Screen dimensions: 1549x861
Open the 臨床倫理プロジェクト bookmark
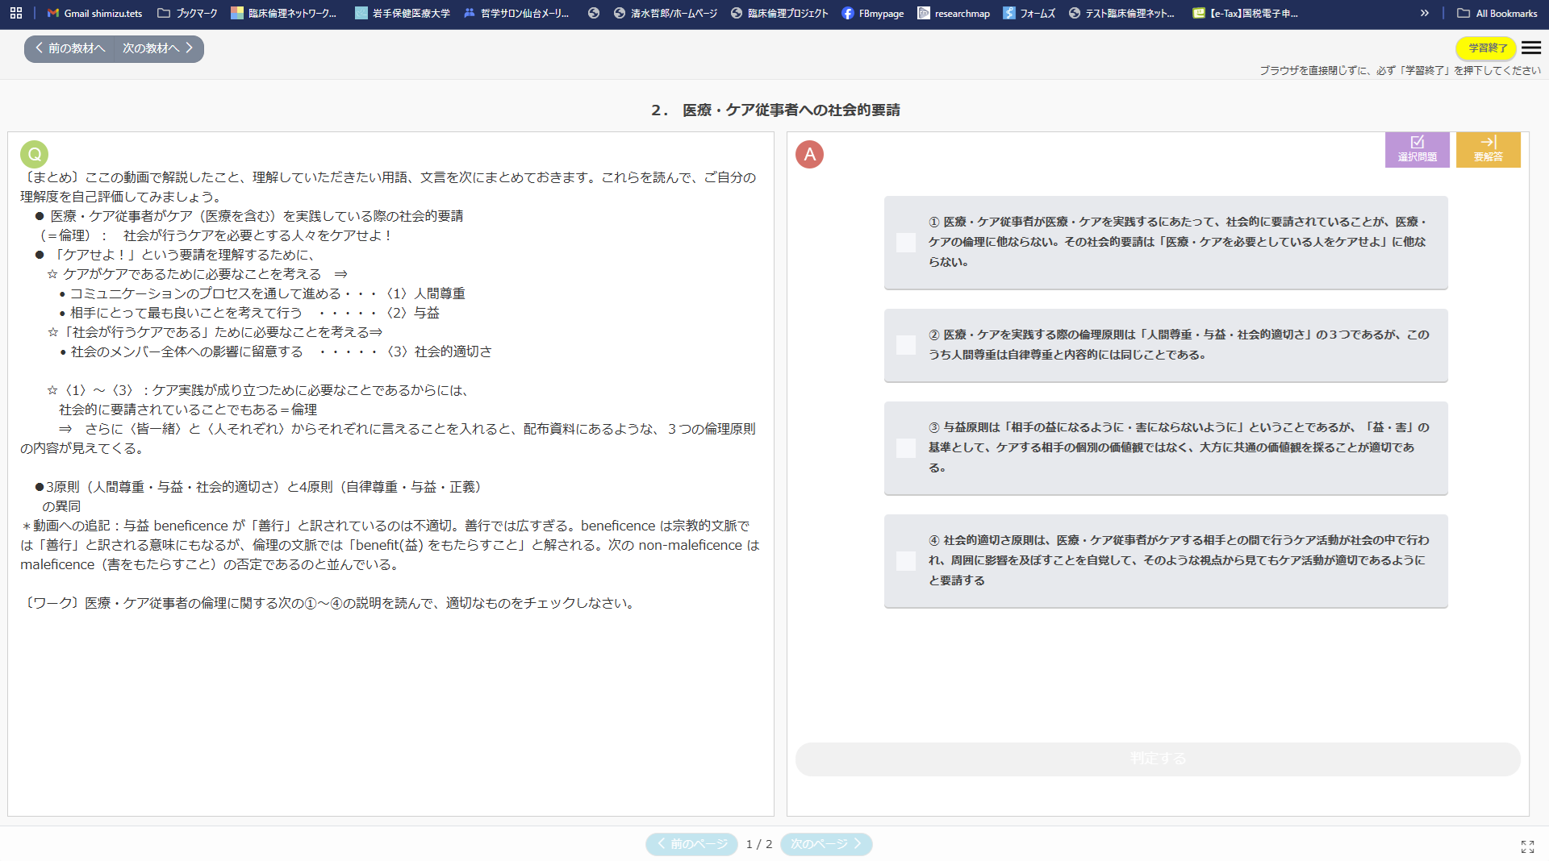coord(778,13)
